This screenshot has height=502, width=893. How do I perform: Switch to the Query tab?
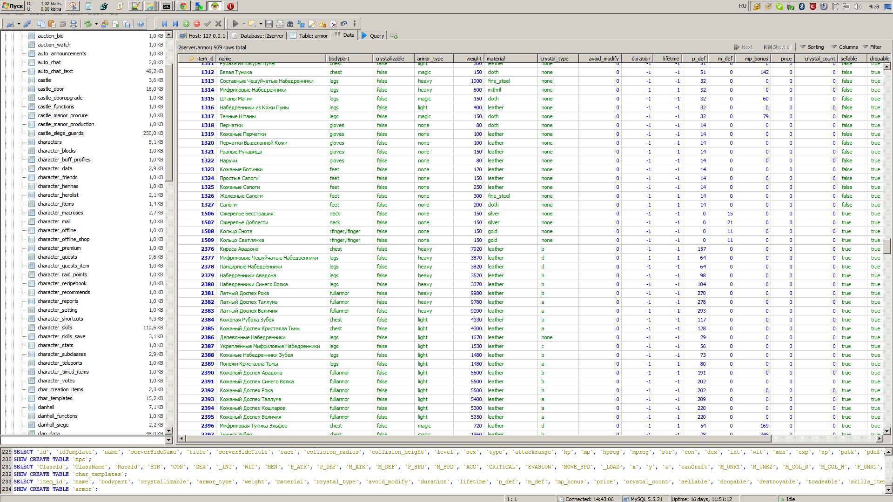pos(373,36)
